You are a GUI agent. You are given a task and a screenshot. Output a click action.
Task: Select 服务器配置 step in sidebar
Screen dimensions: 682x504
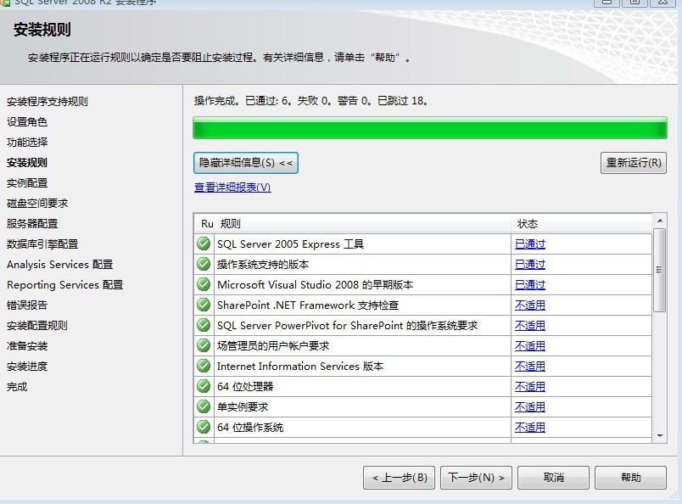pos(32,224)
